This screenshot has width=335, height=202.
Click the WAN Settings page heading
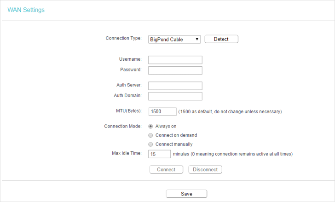26,10
